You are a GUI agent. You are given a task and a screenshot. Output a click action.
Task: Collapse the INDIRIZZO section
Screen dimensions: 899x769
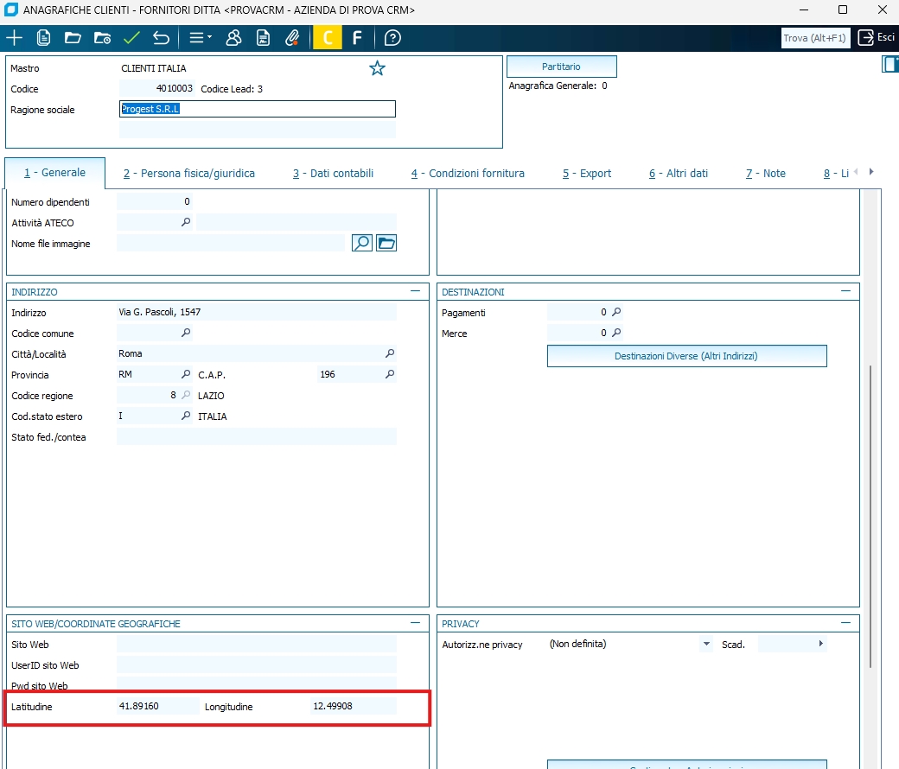click(x=416, y=292)
